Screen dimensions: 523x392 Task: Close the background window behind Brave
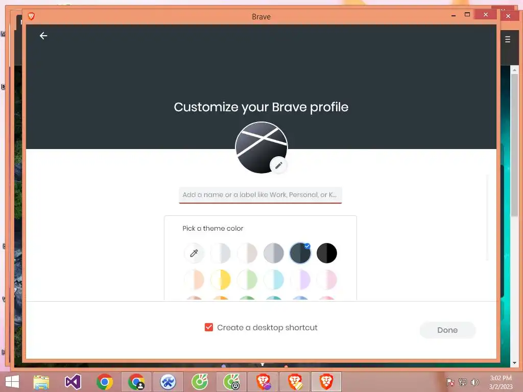[508, 16]
